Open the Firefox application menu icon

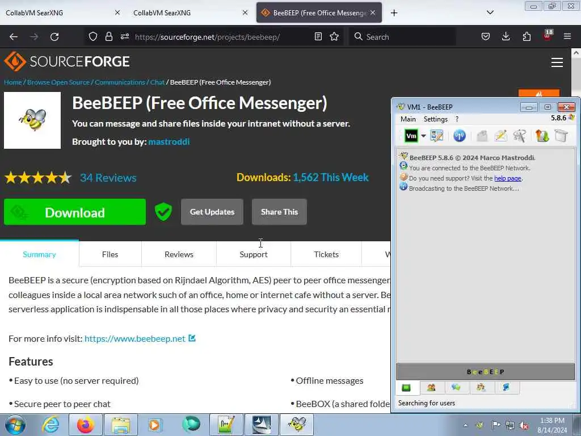pos(567,36)
